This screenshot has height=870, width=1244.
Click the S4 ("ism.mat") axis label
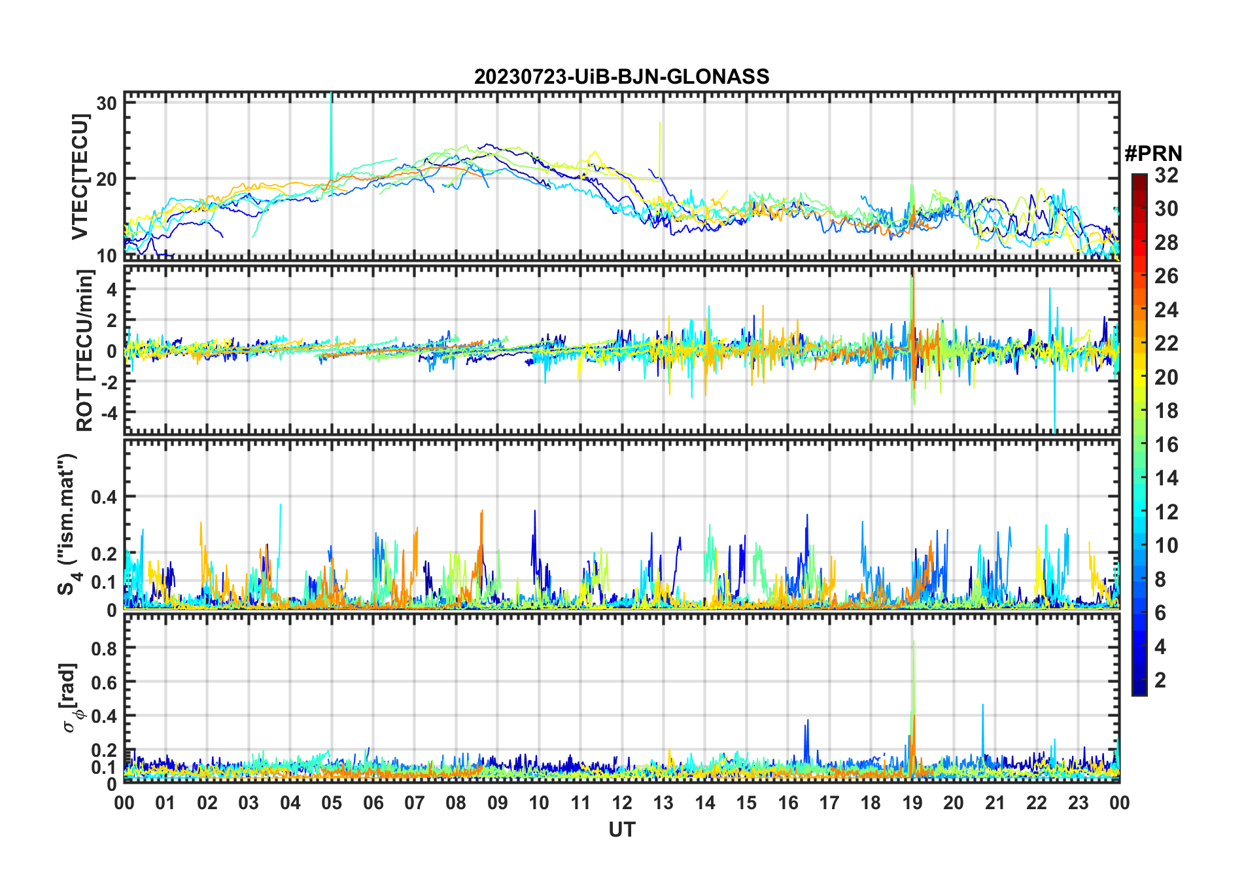coord(68,524)
